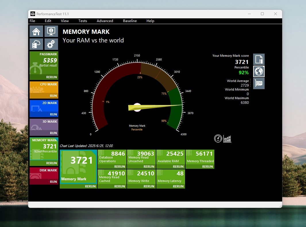
Task: Click the 'Your RAM vs the world' subtitle
Action: click(93, 40)
